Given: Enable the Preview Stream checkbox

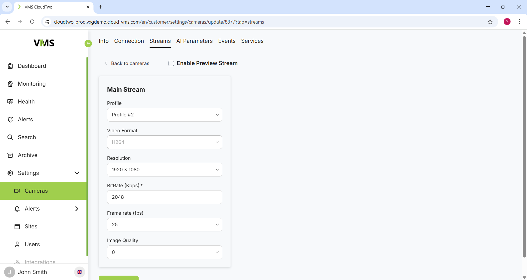Looking at the screenshot, I should click(171, 63).
